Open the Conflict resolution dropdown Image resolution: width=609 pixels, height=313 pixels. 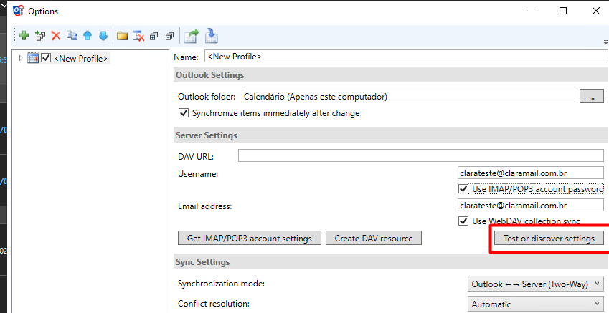[536, 304]
